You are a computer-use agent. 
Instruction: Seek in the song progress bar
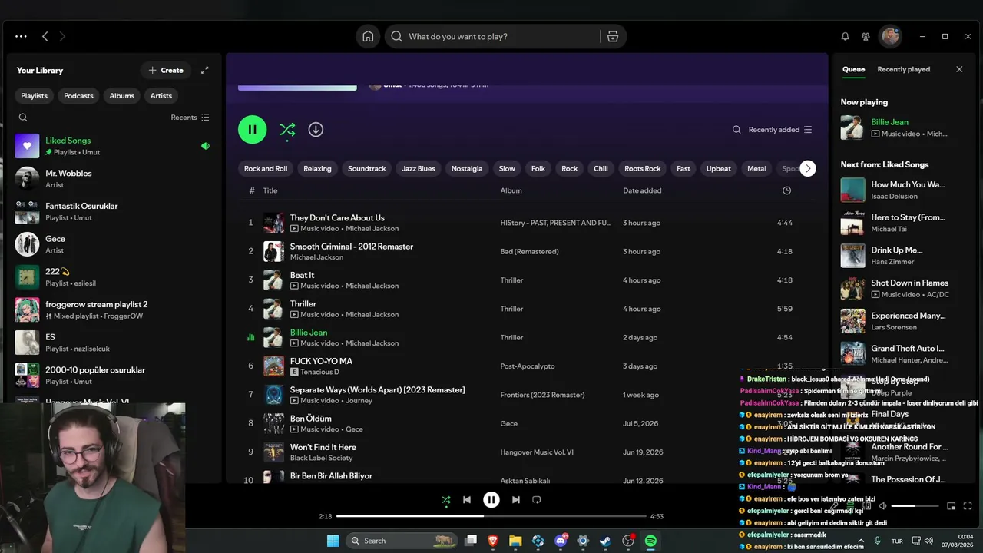[x=491, y=516]
